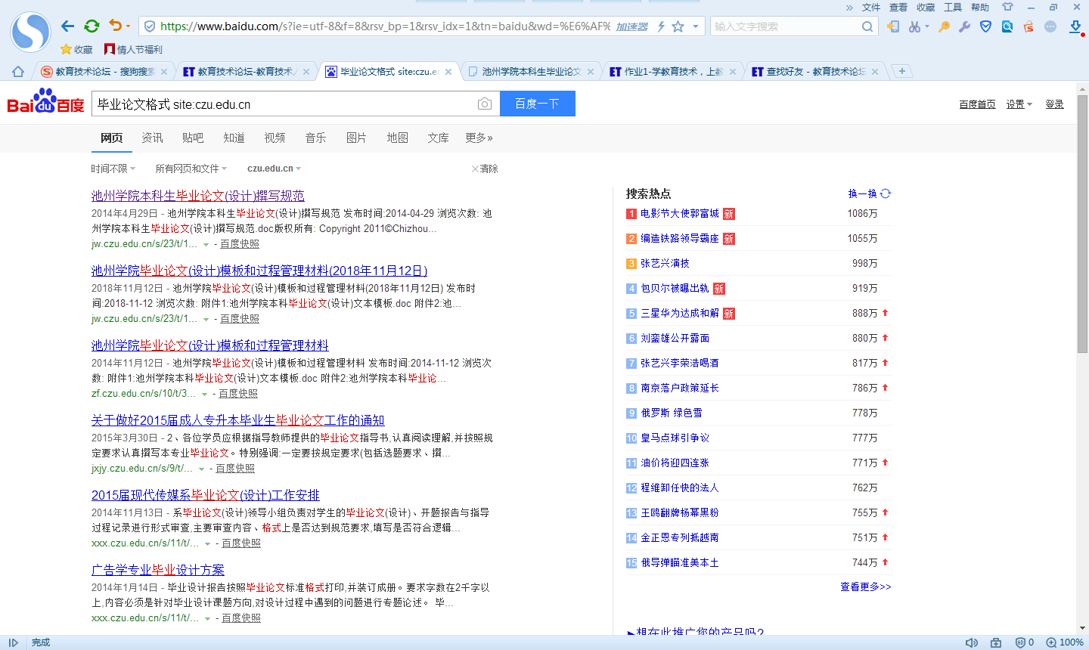Open the 收藏 favorites star on bookmarks bar
The width and height of the screenshot is (1089, 650).
point(76,50)
